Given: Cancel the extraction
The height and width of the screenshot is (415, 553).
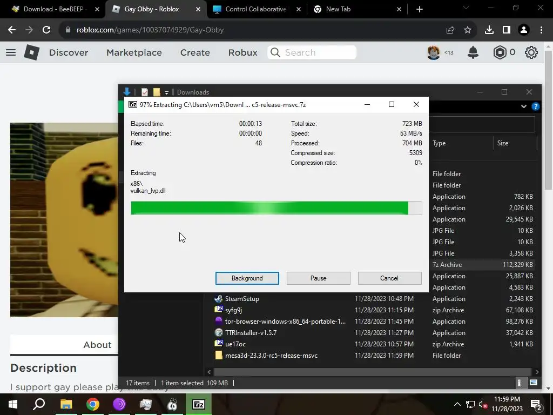Looking at the screenshot, I should [389, 278].
